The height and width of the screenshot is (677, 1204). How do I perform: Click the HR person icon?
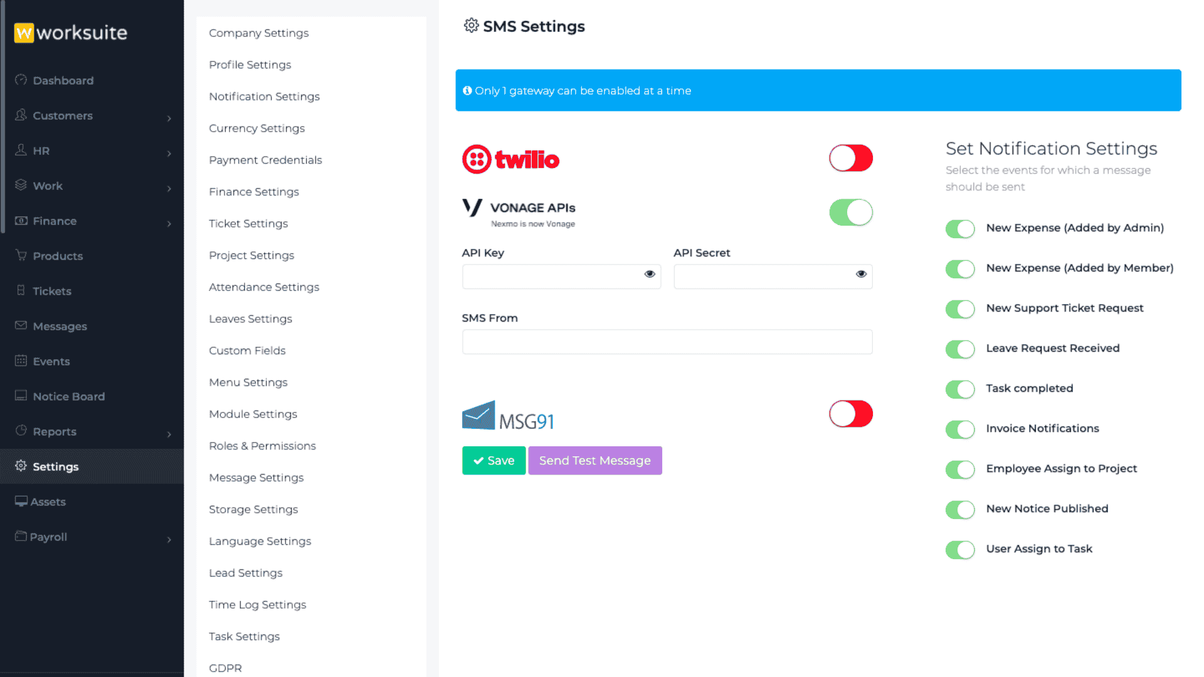(21, 150)
